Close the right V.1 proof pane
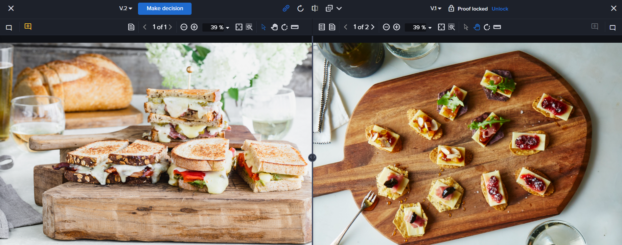Image resolution: width=622 pixels, height=245 pixels. click(x=613, y=8)
